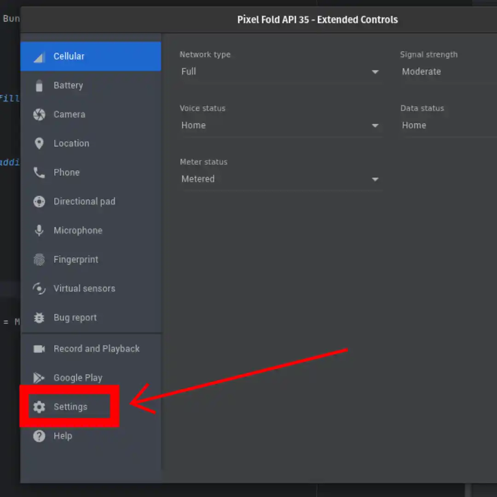Open the Help section
This screenshot has height=497, width=497.
click(91, 436)
